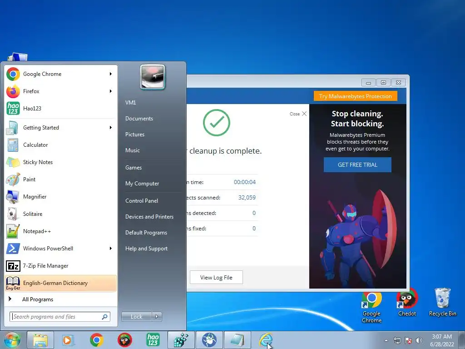Open Control Panel
The height and width of the screenshot is (349, 465).
click(142, 200)
